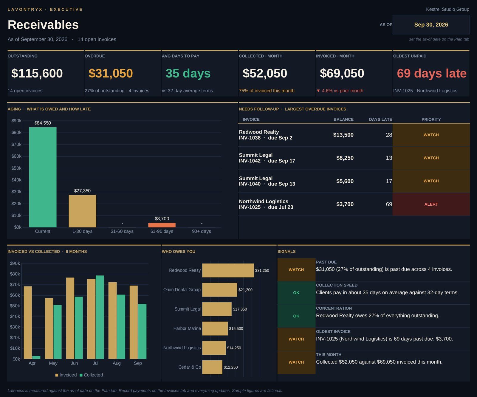Viewport: 477px width, 397px height.
Task: Select the Overdue $31,050 value
Action: click(111, 73)
